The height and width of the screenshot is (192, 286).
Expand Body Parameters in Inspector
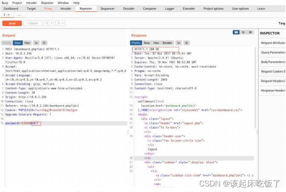(x=272, y=62)
